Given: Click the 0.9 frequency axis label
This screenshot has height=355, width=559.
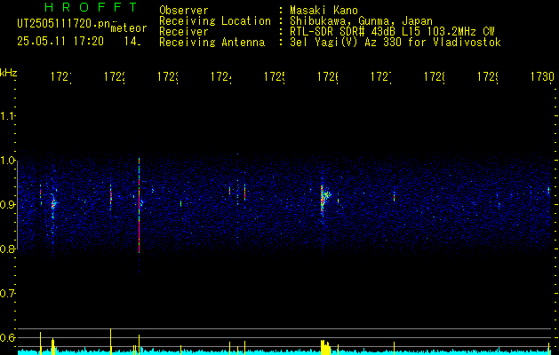Looking at the screenshot, I should (8, 205).
